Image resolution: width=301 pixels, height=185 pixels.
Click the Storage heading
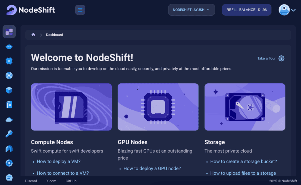215,142
